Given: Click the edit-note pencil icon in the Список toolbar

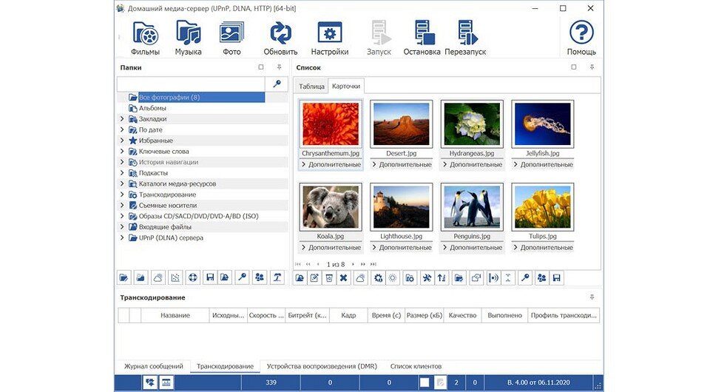Looking at the screenshot, I should click(x=314, y=278).
